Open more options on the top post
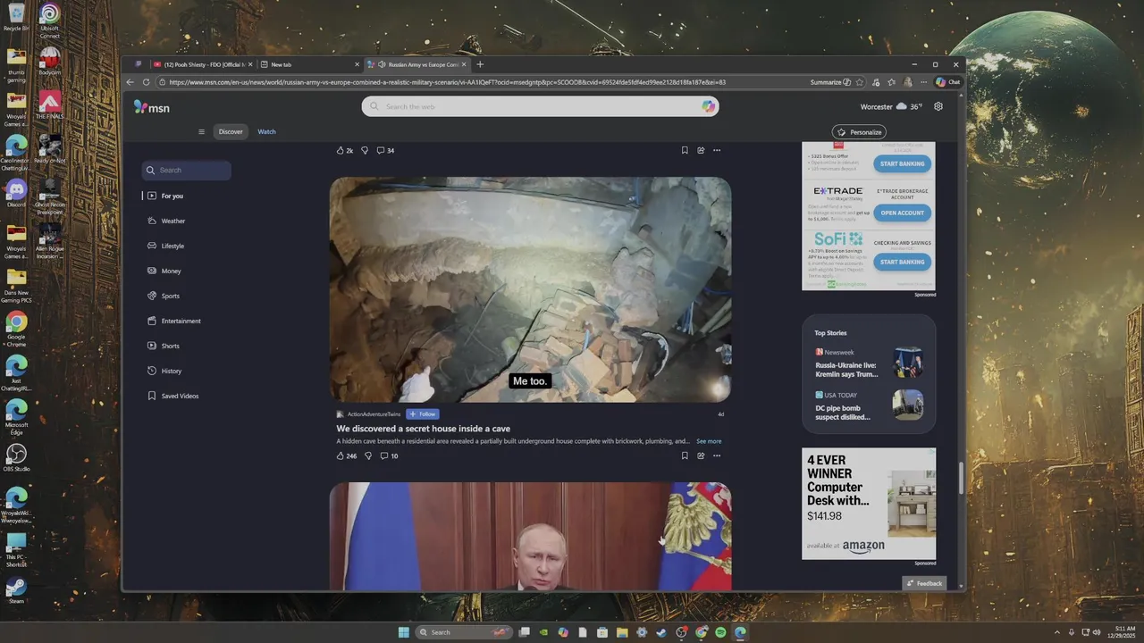 (x=717, y=150)
